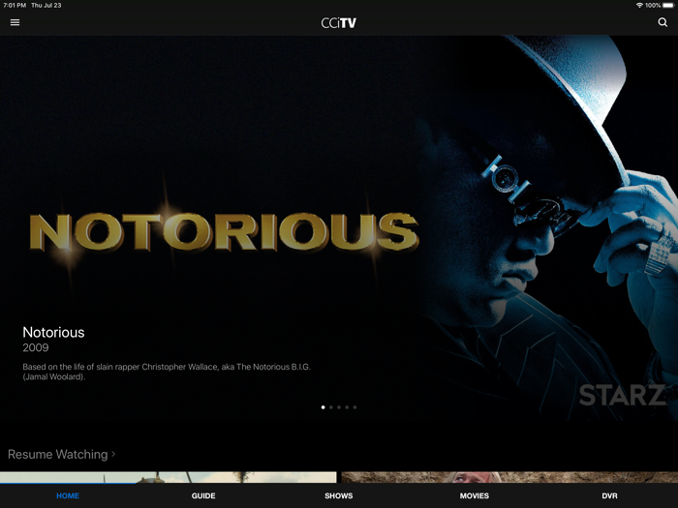Expand the Resume Watching section
678x508 pixels.
tap(61, 455)
